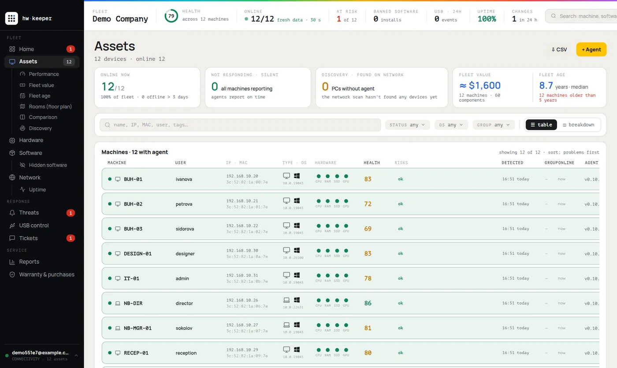Click the Network globe icon

tap(12, 177)
